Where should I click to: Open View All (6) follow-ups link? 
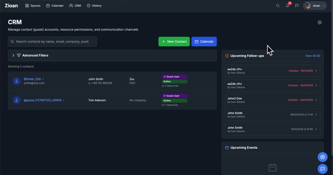tap(313, 56)
